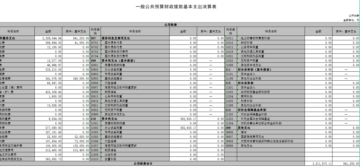Click the 41,000.00 basic expenditure cell

click(x=76, y=43)
